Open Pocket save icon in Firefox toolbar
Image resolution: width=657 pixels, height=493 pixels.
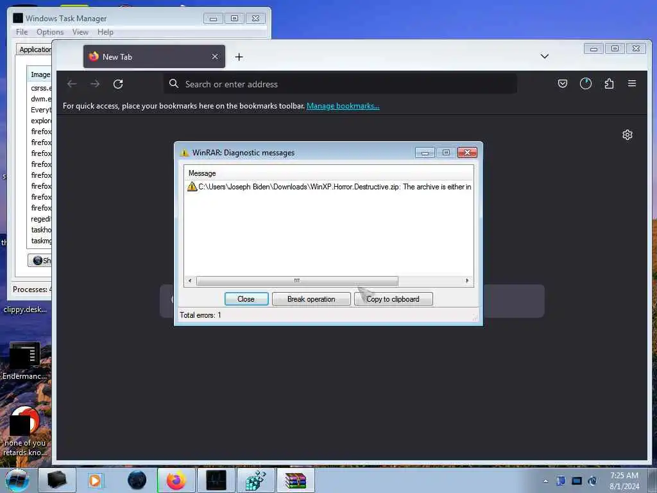(x=563, y=84)
